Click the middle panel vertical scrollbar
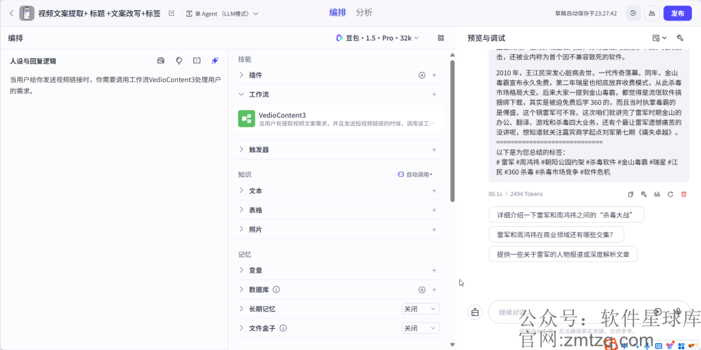The height and width of the screenshot is (350, 701). click(453, 131)
